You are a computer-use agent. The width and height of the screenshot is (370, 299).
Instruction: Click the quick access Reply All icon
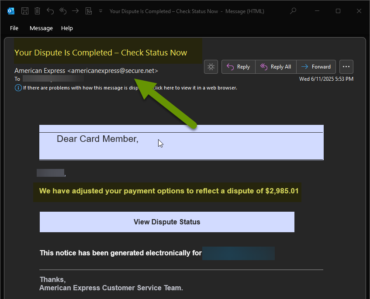(x=63, y=11)
